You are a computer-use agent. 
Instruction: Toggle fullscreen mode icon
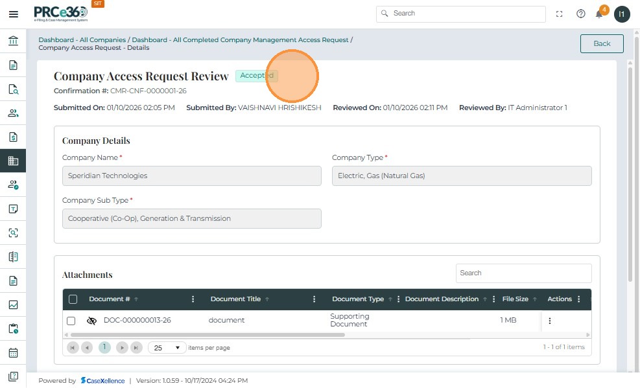tap(559, 14)
